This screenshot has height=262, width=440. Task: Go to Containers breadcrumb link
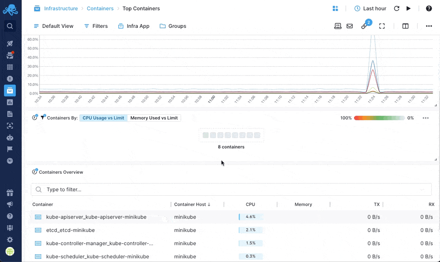pyautogui.click(x=100, y=8)
